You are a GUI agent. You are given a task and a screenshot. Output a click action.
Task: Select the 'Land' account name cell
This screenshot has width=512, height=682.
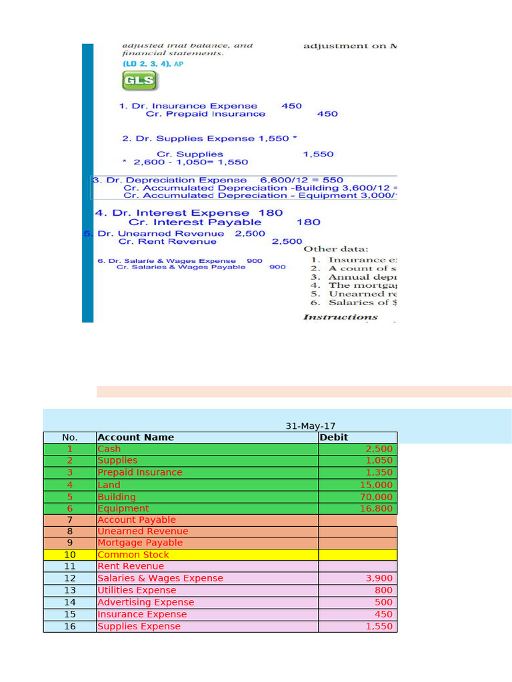click(207, 485)
